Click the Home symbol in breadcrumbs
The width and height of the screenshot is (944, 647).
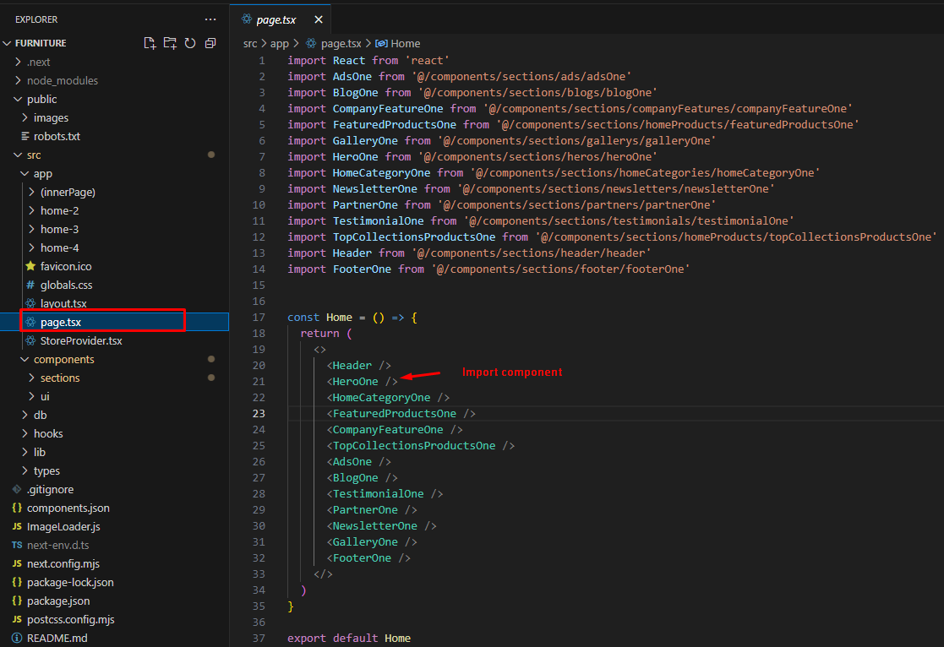(x=405, y=43)
